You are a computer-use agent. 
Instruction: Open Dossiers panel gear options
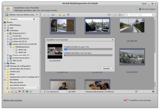(34, 19)
